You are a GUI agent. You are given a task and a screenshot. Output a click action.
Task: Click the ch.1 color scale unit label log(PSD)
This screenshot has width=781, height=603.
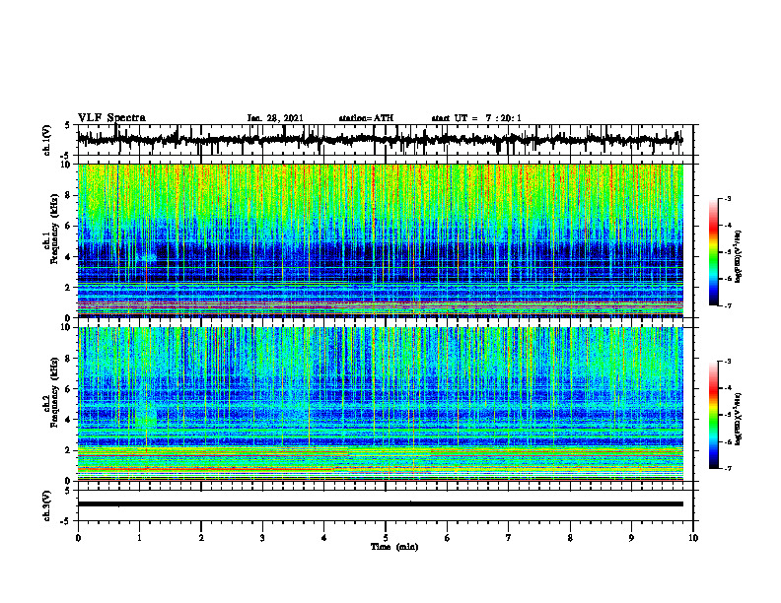pyautogui.click(x=739, y=257)
